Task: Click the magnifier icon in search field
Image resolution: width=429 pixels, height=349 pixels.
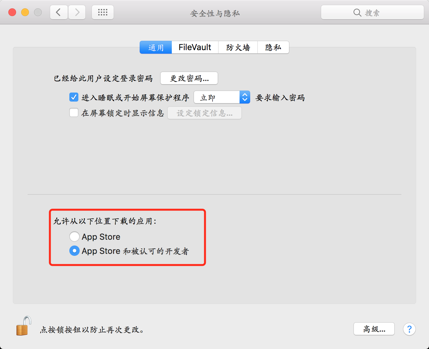Action: [357, 13]
